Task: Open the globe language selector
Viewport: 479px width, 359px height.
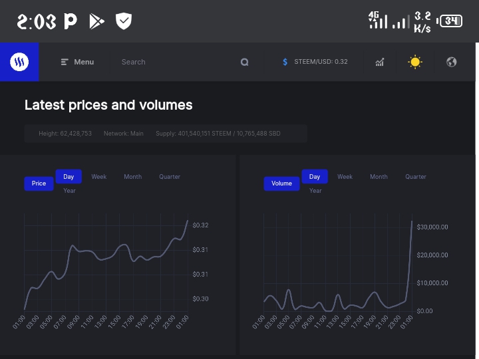Action: (452, 62)
